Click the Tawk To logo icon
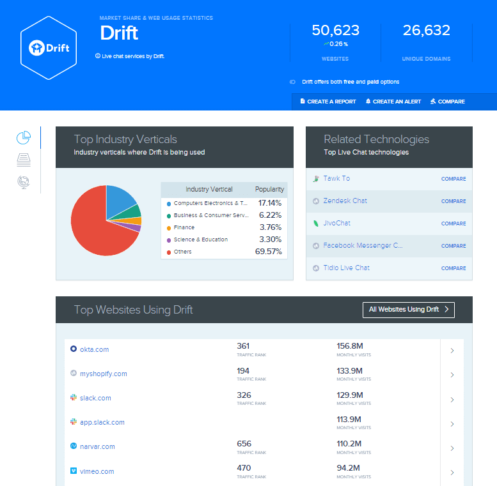 click(316, 179)
